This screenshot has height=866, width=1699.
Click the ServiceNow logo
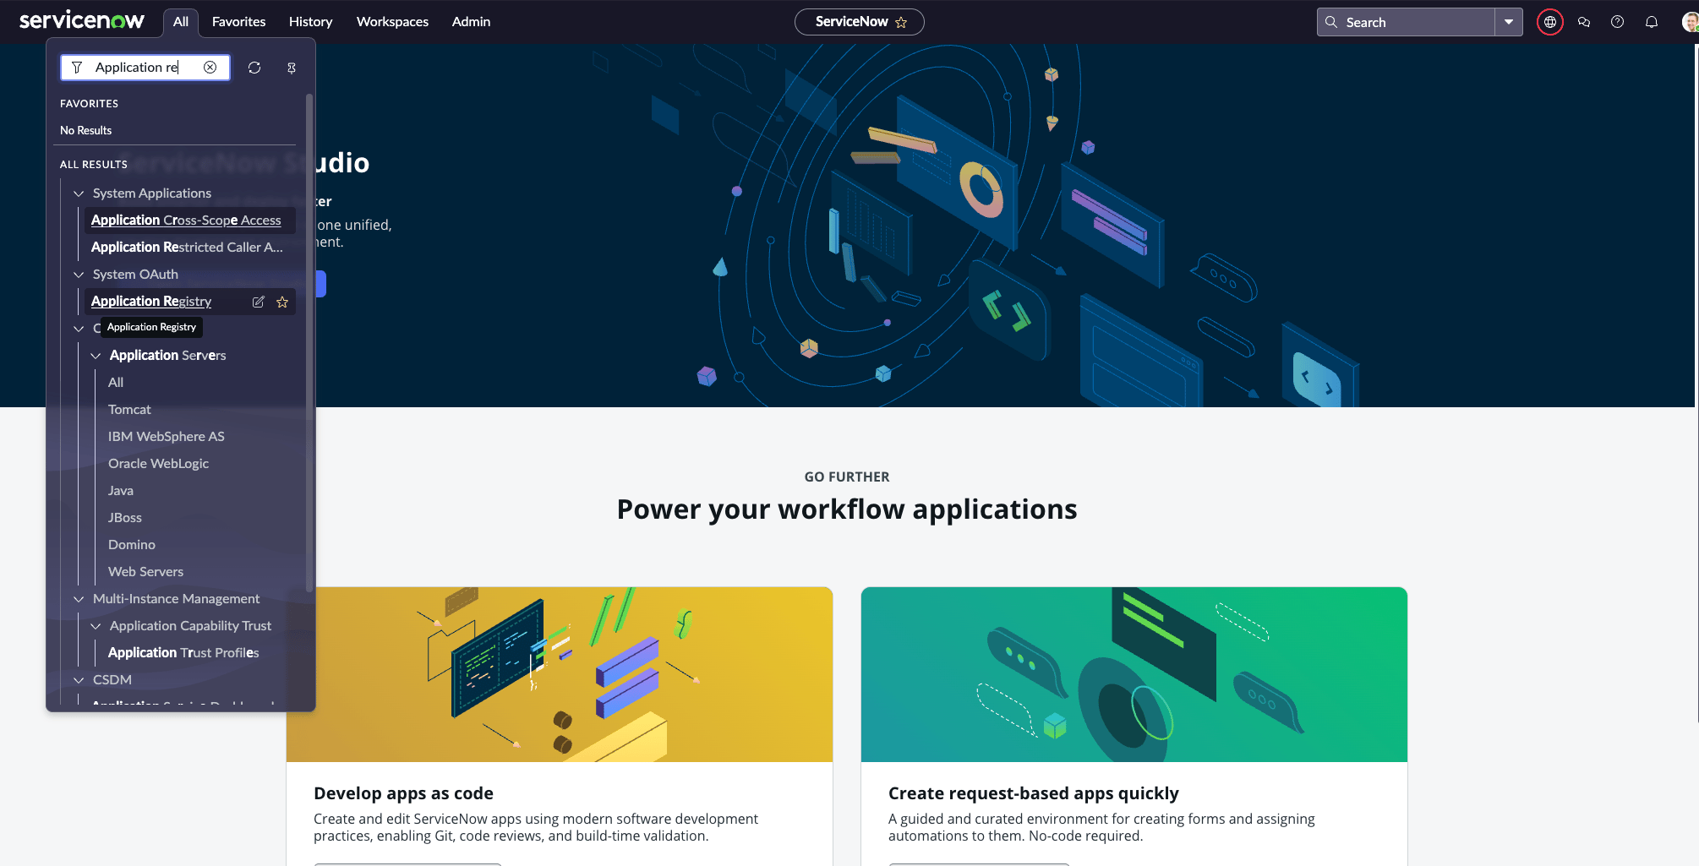82,20
